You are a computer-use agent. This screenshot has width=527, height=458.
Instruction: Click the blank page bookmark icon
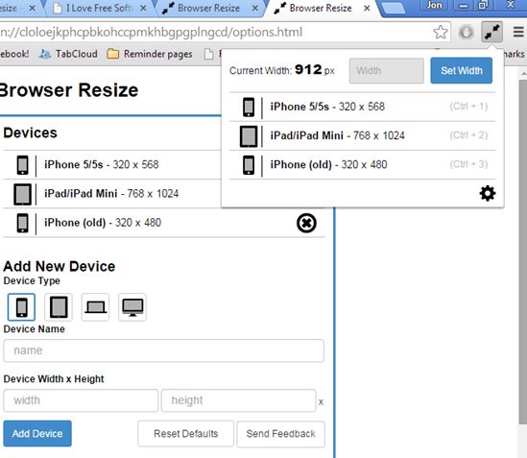(208, 54)
